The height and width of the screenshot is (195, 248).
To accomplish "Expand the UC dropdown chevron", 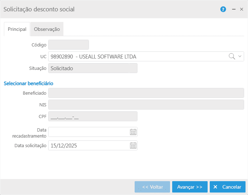I will click(240, 56).
